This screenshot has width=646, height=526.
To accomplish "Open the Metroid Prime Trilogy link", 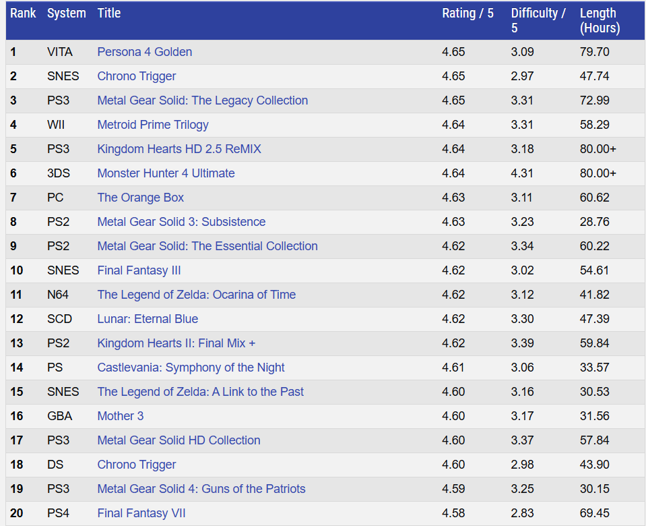I will click(153, 125).
